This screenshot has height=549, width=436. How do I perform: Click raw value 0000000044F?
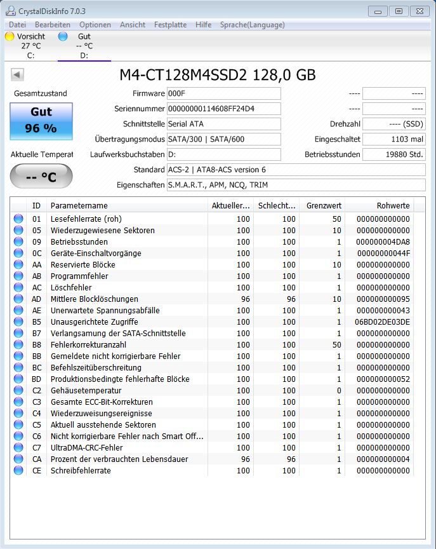[383, 253]
